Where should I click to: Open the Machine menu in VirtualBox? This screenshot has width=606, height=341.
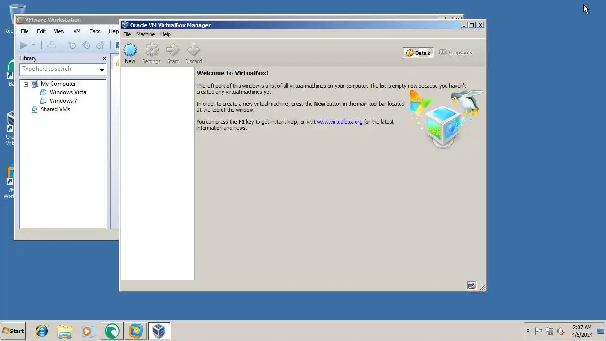[x=145, y=34]
